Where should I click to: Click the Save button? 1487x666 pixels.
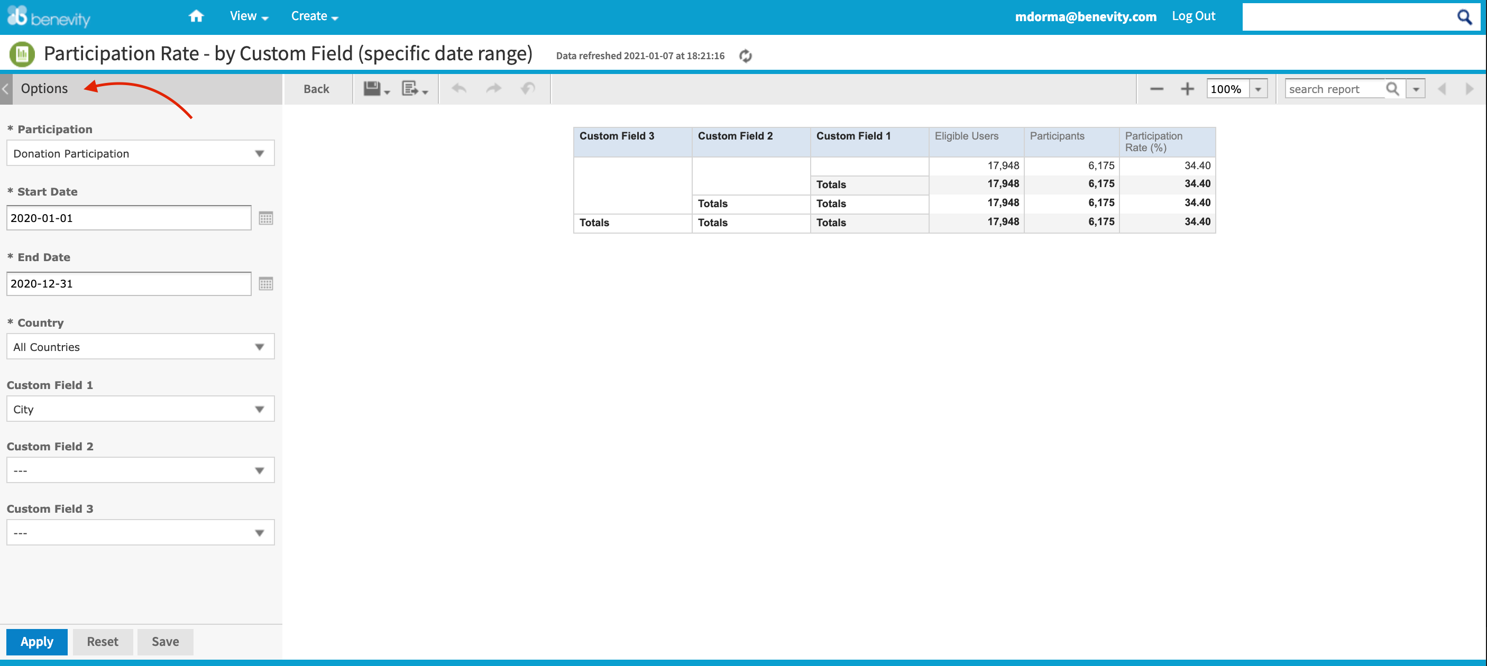tap(165, 642)
